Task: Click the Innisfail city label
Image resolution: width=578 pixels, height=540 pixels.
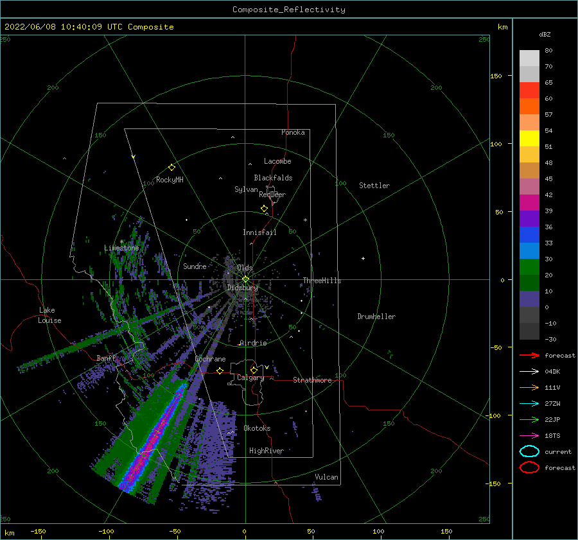Action: (259, 232)
